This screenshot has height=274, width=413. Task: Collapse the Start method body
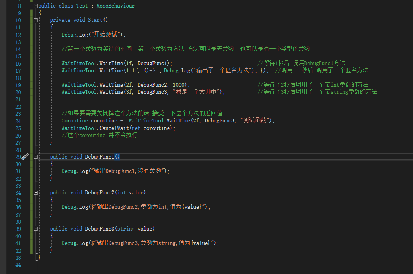click(35, 20)
